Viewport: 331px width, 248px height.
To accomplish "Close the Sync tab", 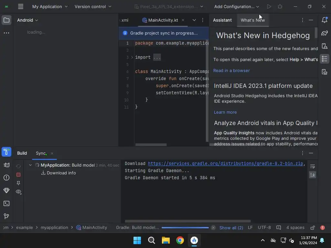I will 52,153.
